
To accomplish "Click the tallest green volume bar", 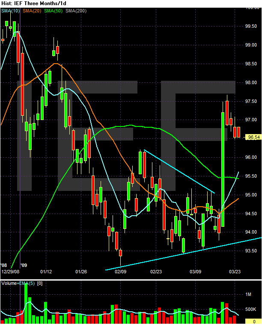I will (x=26, y=303).
